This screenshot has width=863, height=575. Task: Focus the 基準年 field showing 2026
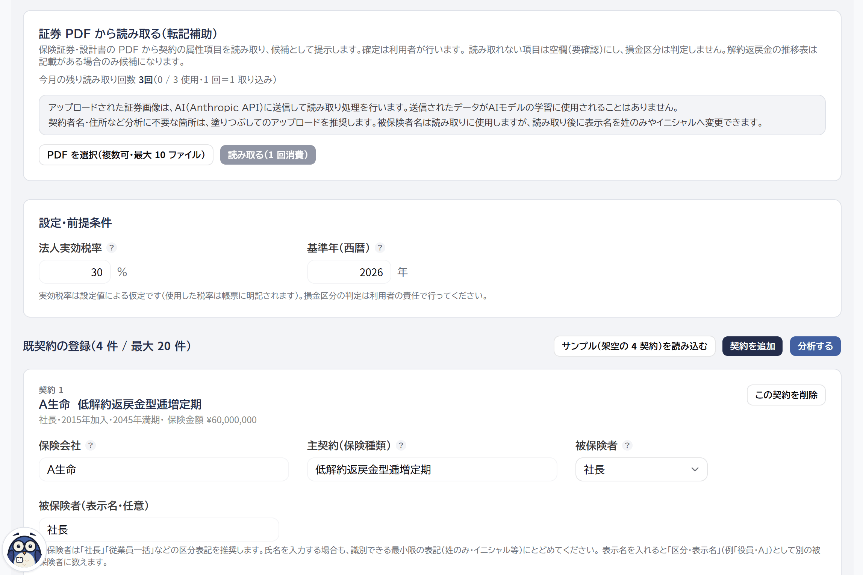click(x=349, y=272)
